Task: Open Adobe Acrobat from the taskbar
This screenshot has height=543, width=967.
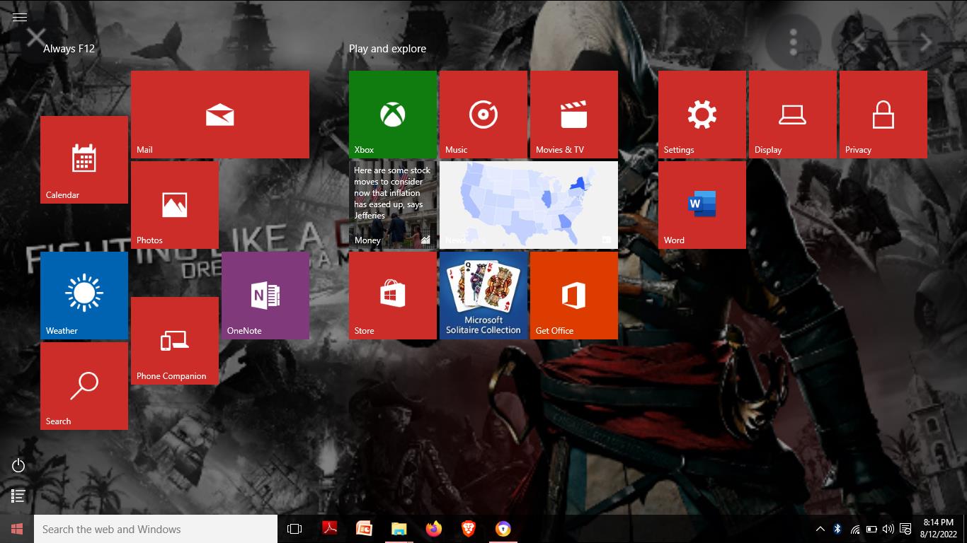Action: pos(329,529)
